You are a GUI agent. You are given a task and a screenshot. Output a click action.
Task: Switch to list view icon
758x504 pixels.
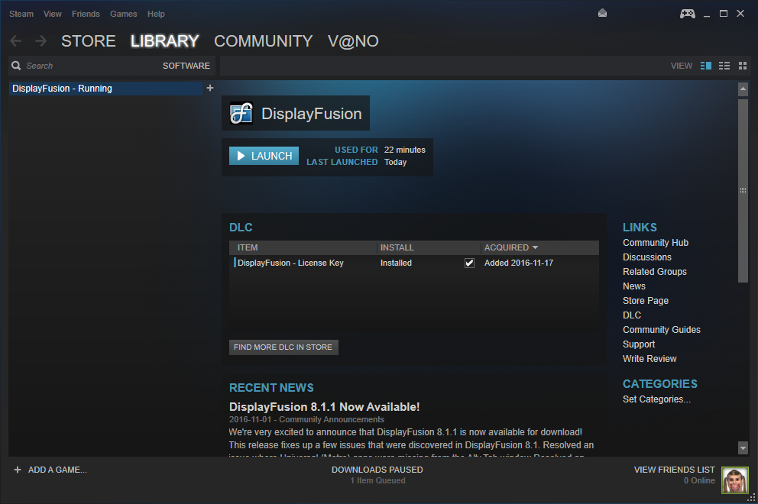(x=724, y=66)
